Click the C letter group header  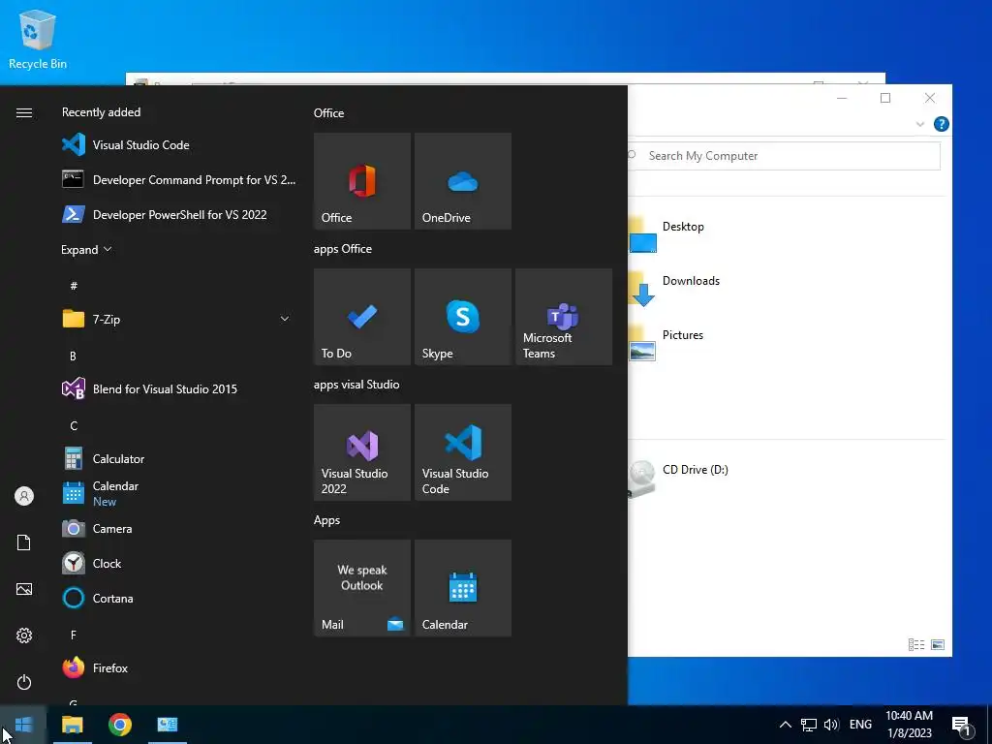[74, 426]
